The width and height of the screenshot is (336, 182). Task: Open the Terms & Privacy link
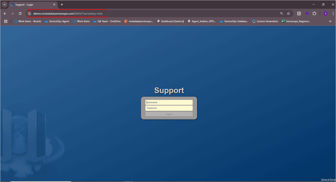point(328,180)
